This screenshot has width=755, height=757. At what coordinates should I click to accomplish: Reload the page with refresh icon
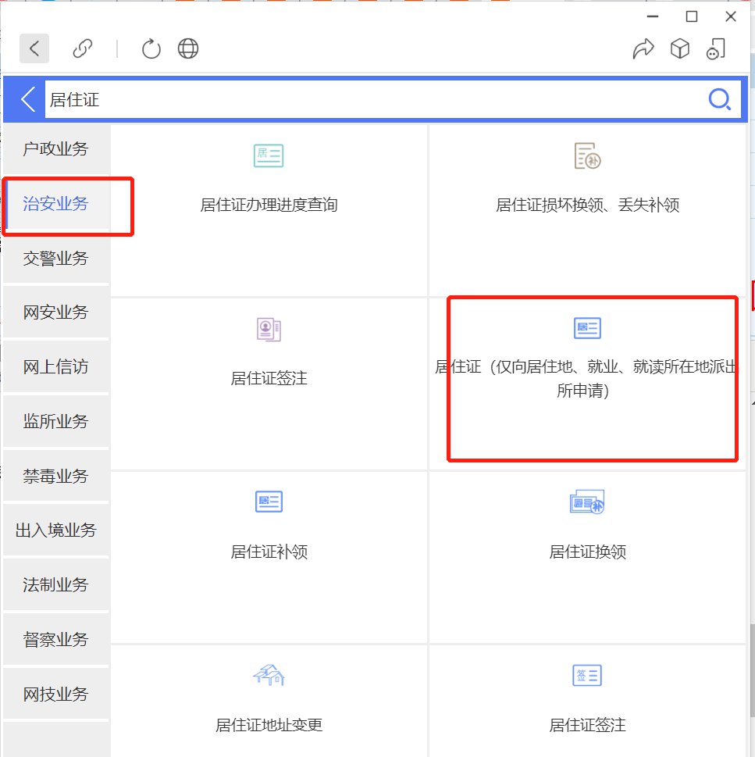pos(151,49)
